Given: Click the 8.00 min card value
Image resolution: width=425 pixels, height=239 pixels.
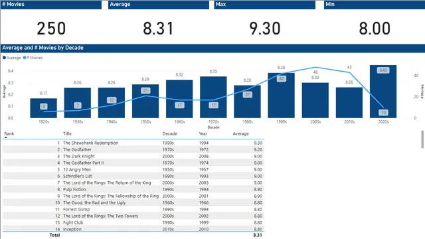Looking at the screenshot, I should (375, 29).
